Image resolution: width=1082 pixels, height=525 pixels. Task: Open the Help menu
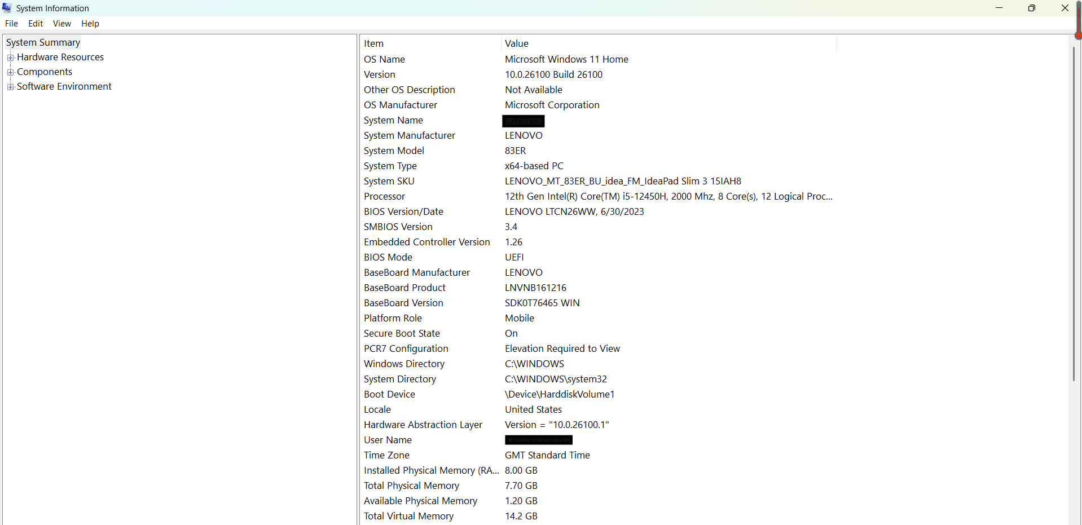point(90,24)
